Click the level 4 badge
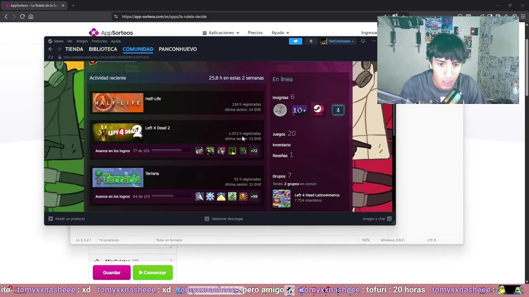The image size is (529, 297). click(338, 110)
